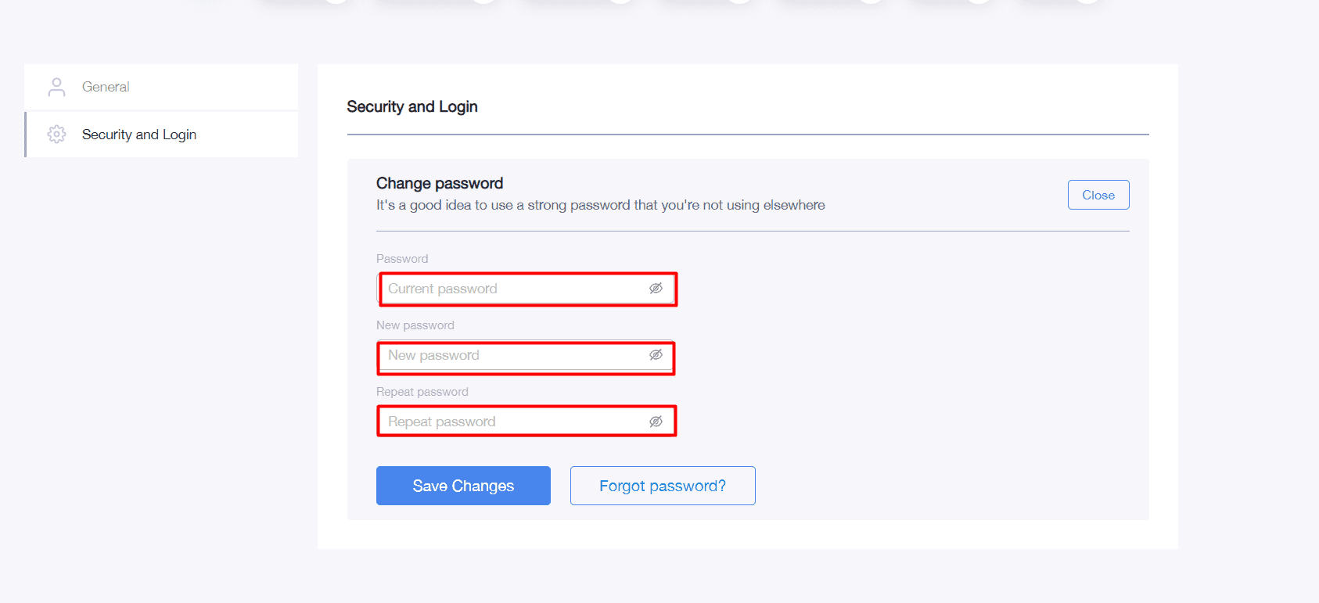Click the divider line below Change password description
The width and height of the screenshot is (1319, 603).
(x=753, y=231)
